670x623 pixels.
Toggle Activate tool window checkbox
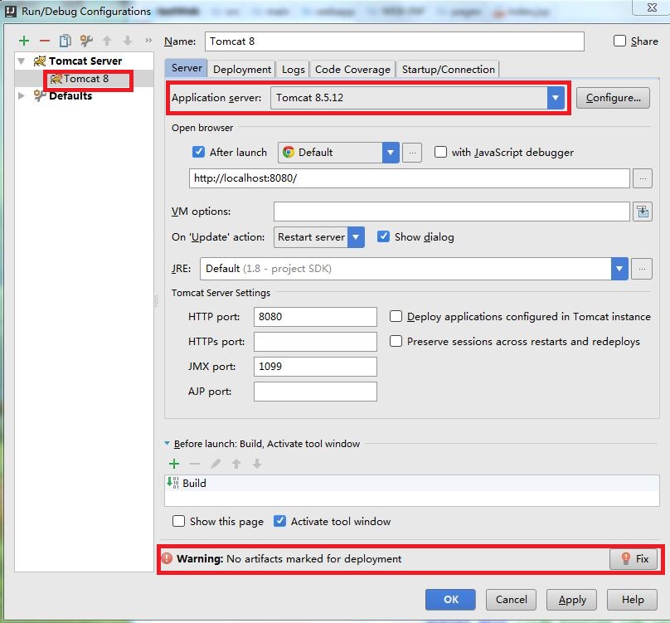coord(279,521)
